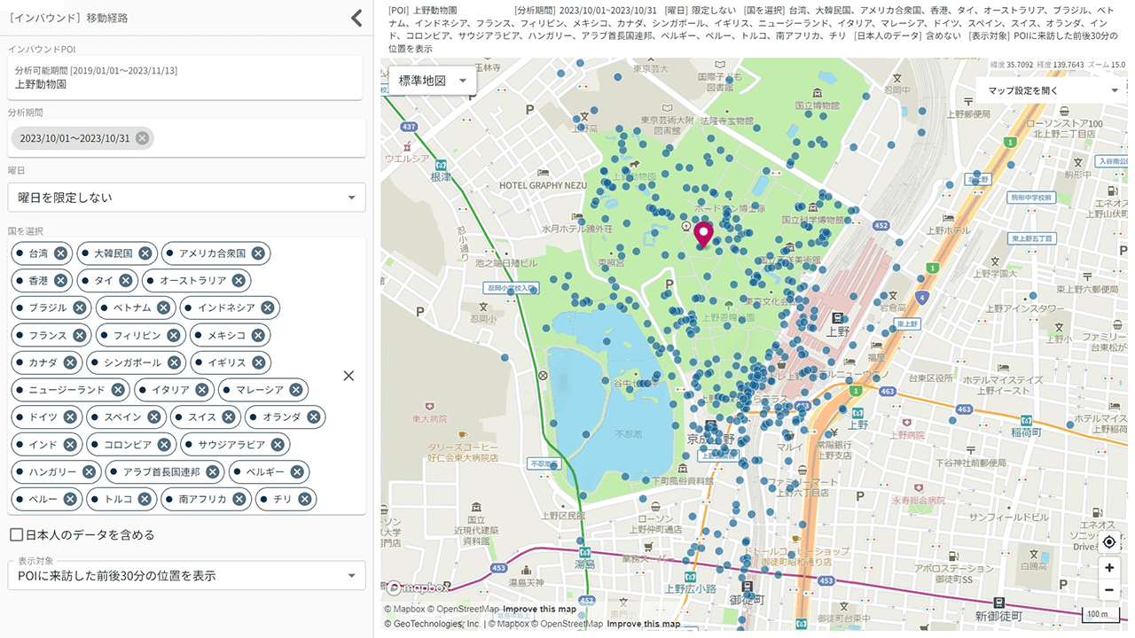
Task: Remove the チリ country chip
Action: [x=304, y=500]
